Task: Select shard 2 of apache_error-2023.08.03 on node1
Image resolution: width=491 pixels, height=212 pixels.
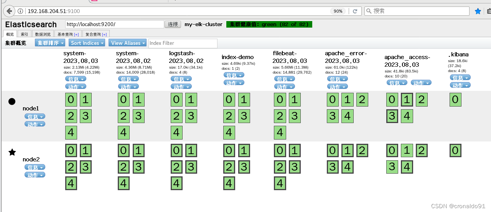Action: pyautogui.click(x=362, y=100)
